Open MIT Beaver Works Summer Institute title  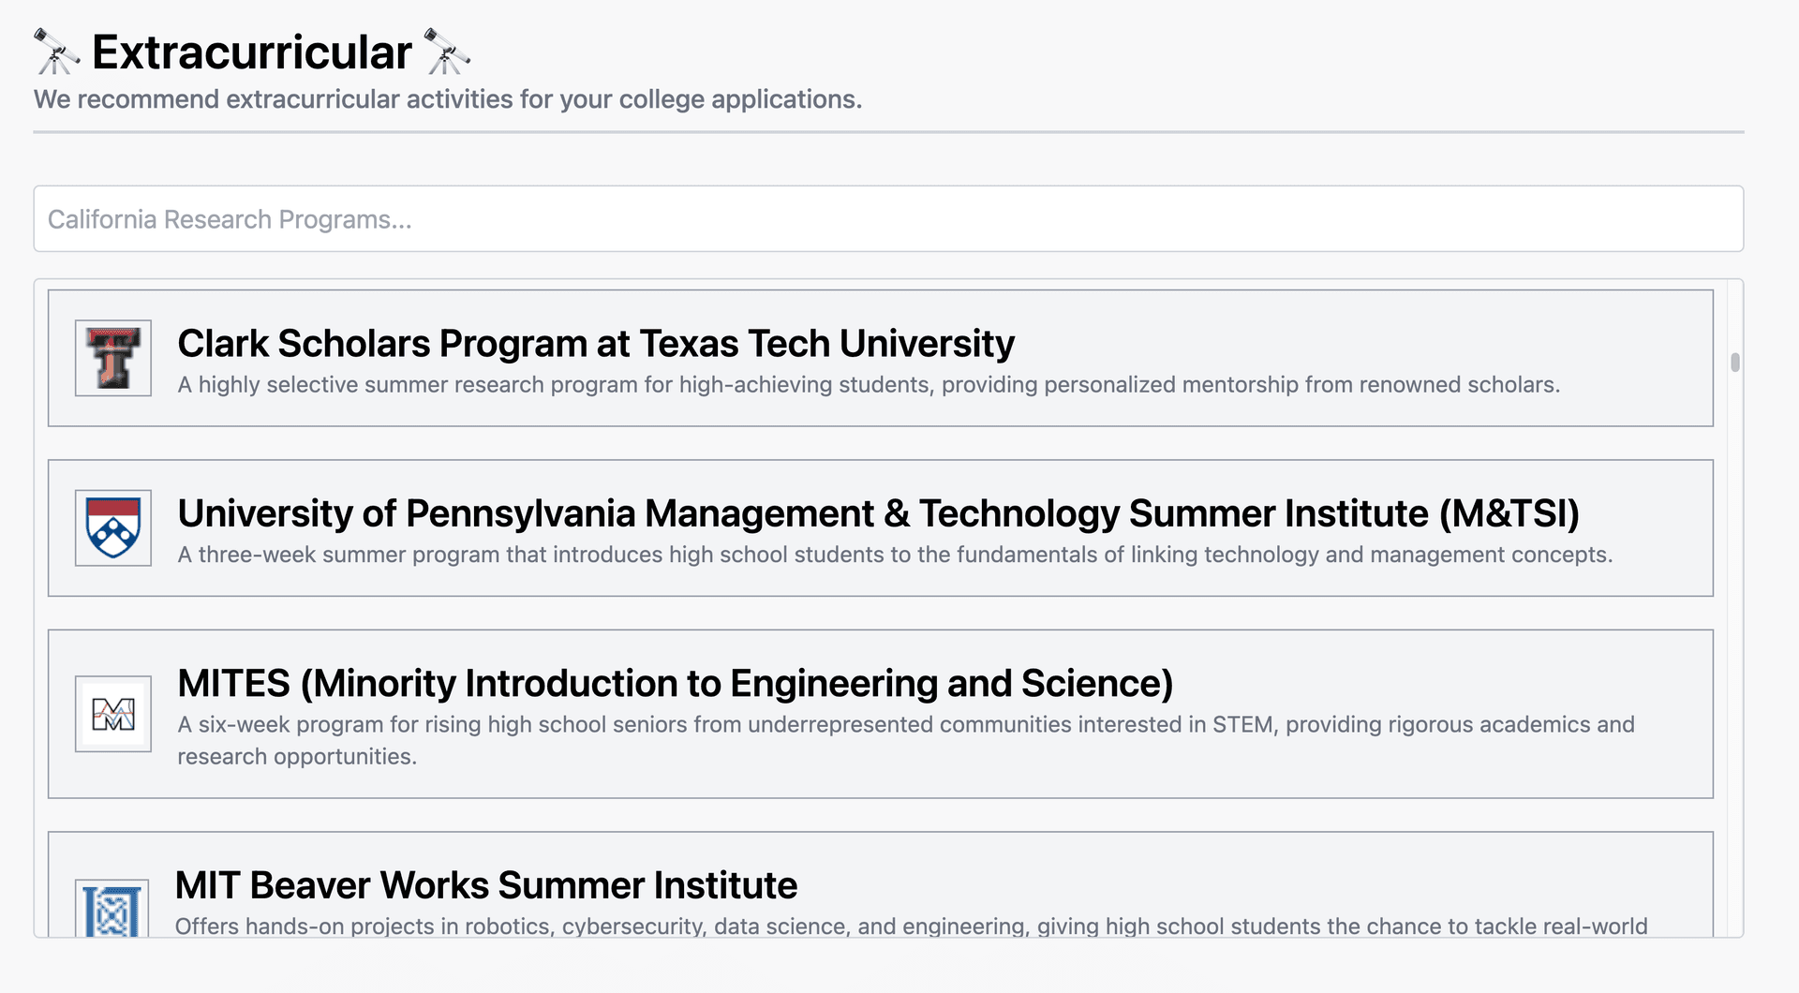[x=485, y=885]
